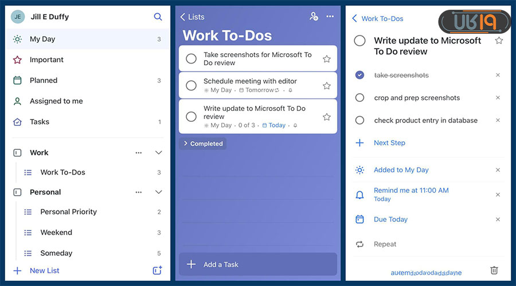This screenshot has width=516, height=286.
Task: Collapse the Work group chevron
Action: coord(159,153)
